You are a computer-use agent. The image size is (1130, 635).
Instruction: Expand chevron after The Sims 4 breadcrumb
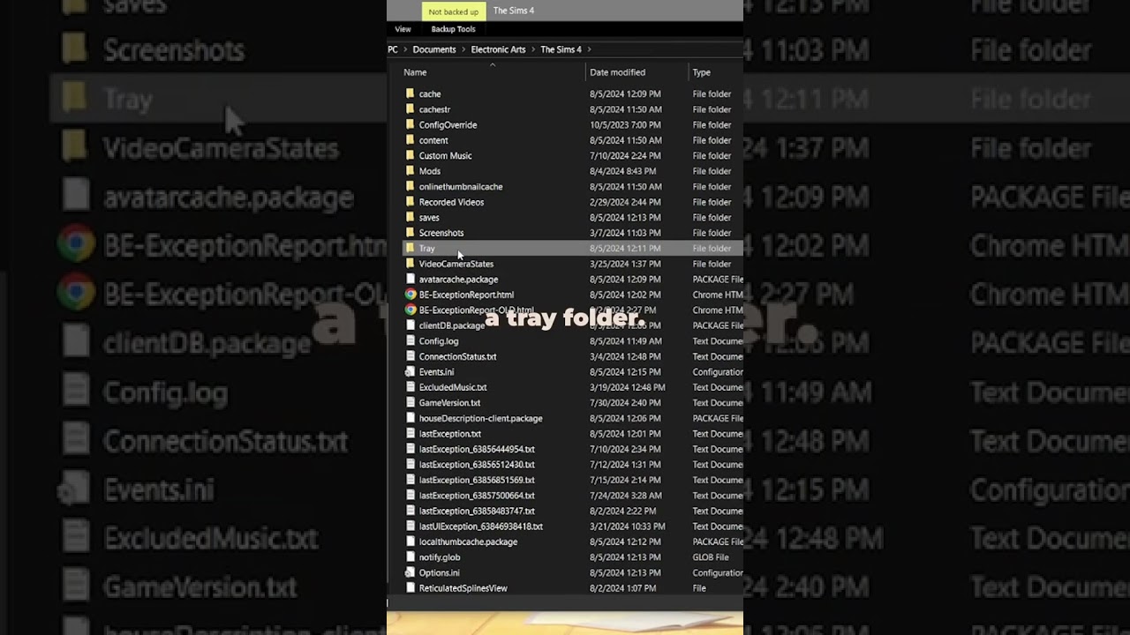(x=589, y=49)
